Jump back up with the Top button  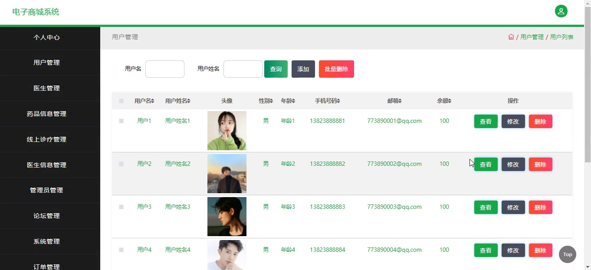568,254
